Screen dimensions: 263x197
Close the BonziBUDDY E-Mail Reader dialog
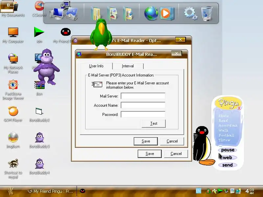pyautogui.click(x=177, y=54)
